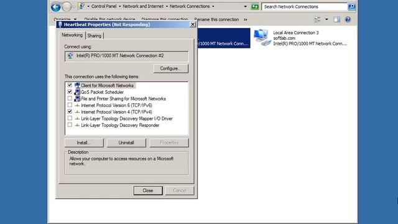398x224 pixels.
Task: Click Disable this network device
Action: [109, 19]
